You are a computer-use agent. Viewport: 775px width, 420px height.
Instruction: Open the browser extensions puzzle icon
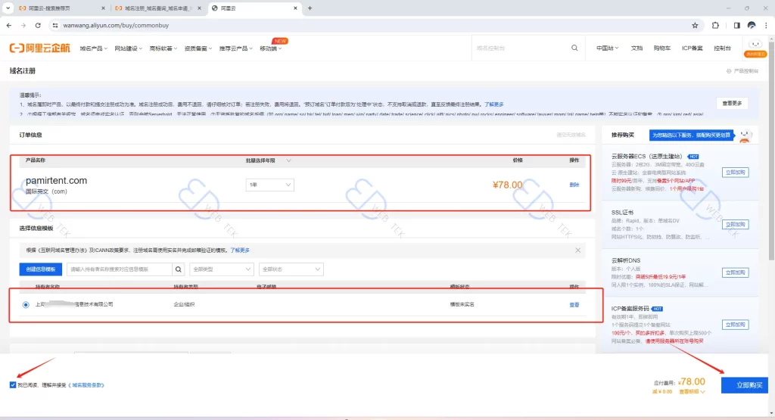(715, 25)
